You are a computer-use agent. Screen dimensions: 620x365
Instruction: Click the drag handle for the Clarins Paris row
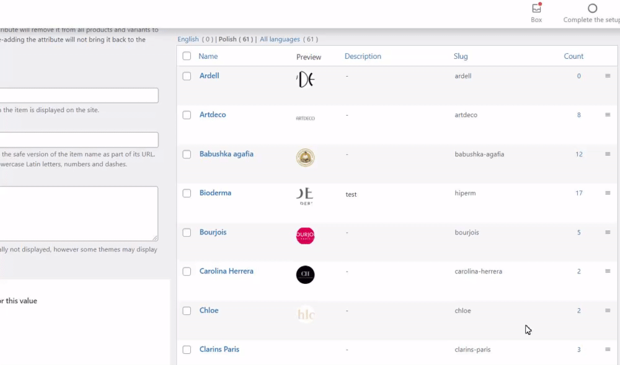point(608,349)
